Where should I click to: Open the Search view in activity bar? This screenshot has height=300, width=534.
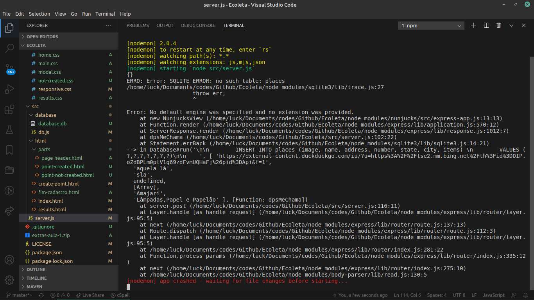pos(9,48)
